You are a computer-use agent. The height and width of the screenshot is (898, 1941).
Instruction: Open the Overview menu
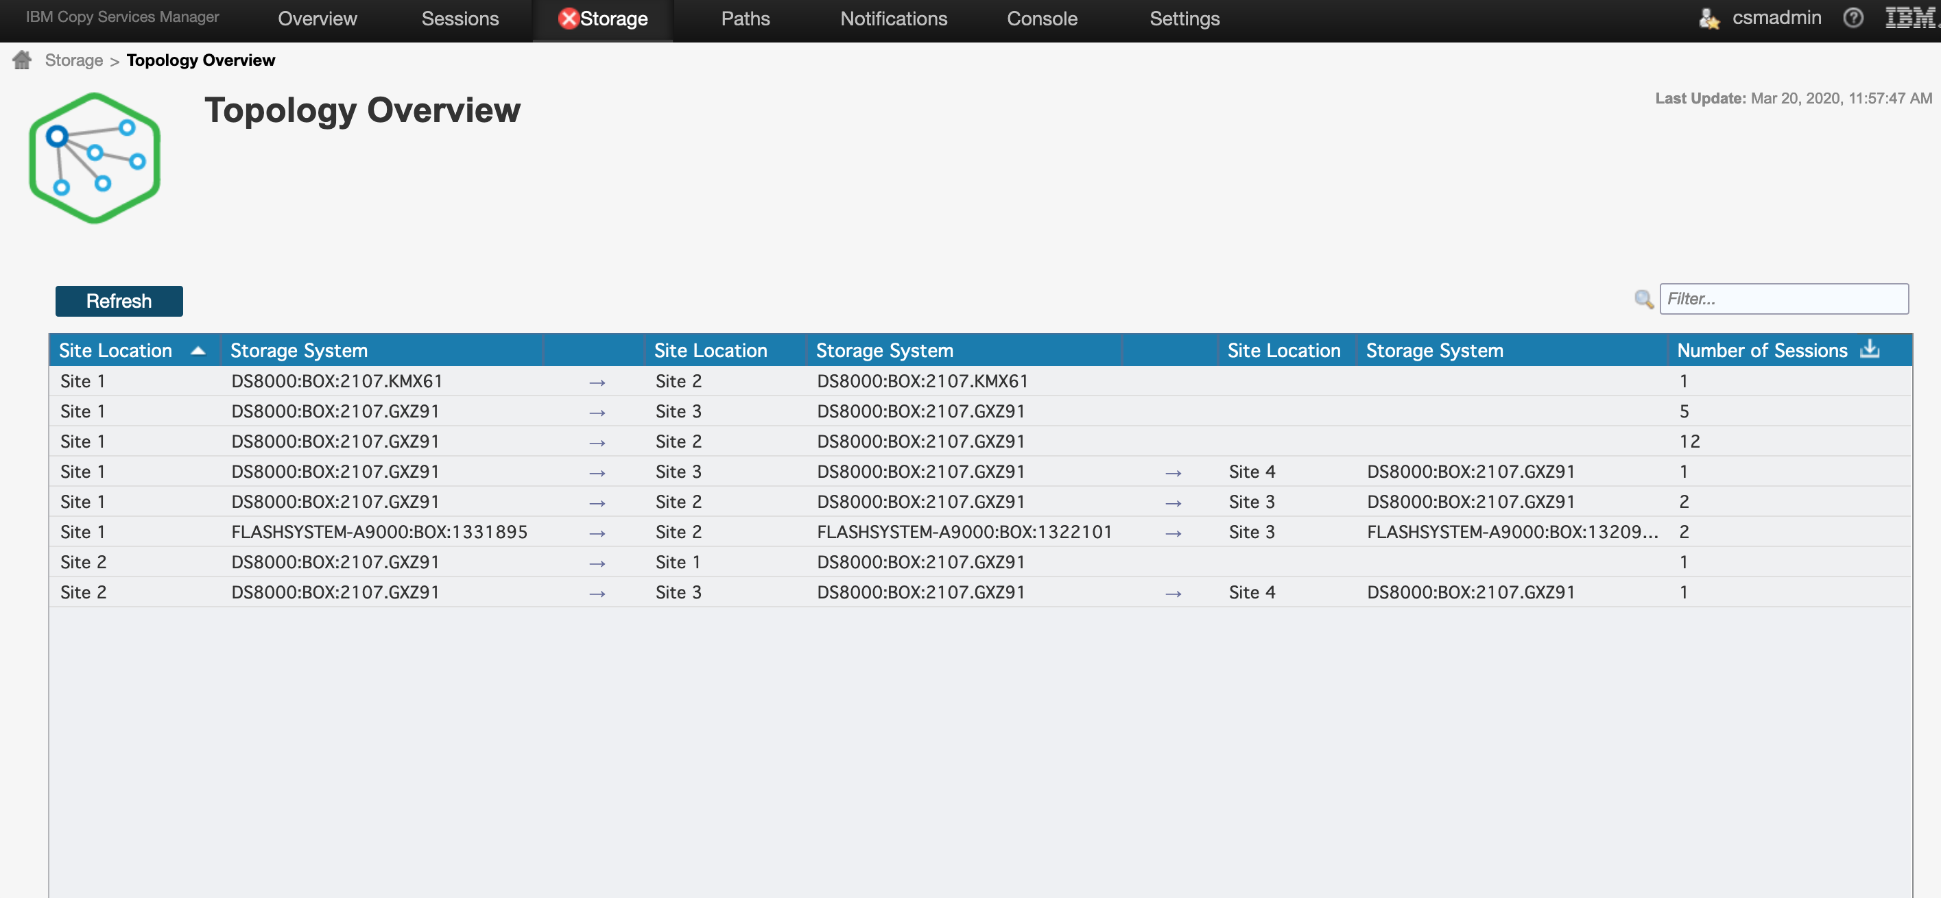318,19
